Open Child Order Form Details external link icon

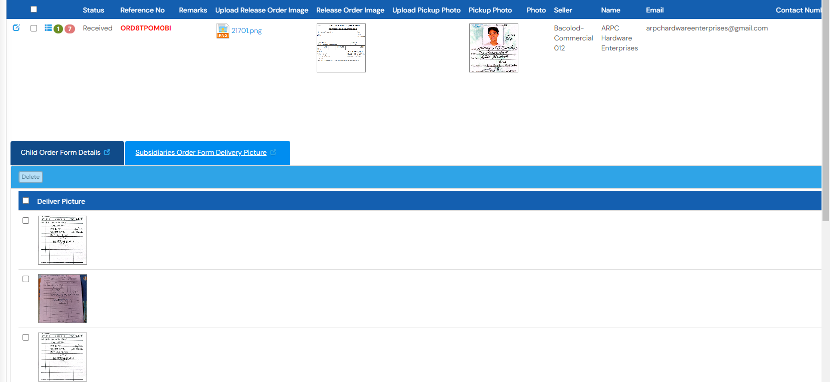[107, 152]
